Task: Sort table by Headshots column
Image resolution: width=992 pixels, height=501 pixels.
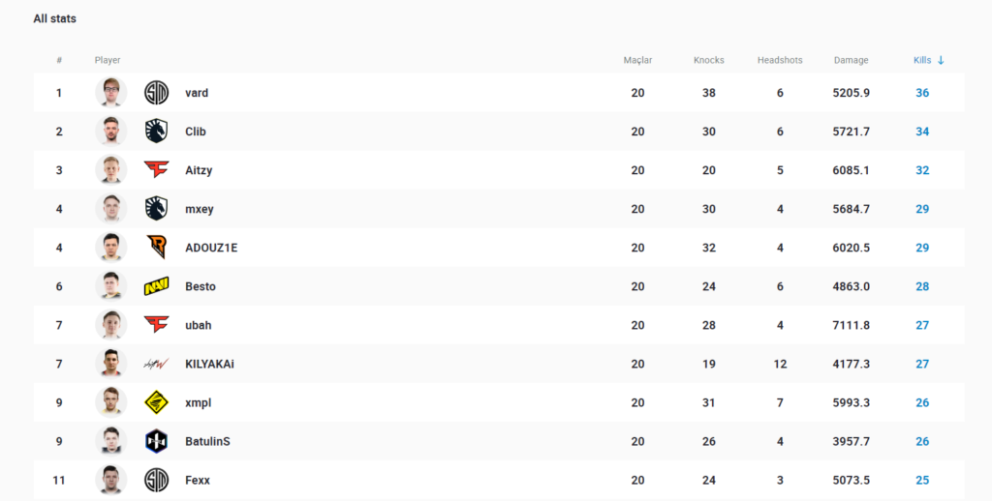Action: click(x=780, y=60)
